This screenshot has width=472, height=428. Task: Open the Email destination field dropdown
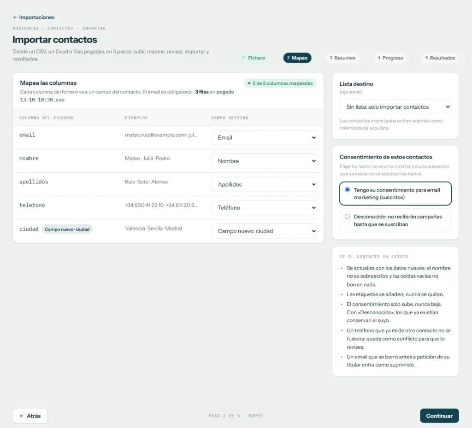pos(264,137)
